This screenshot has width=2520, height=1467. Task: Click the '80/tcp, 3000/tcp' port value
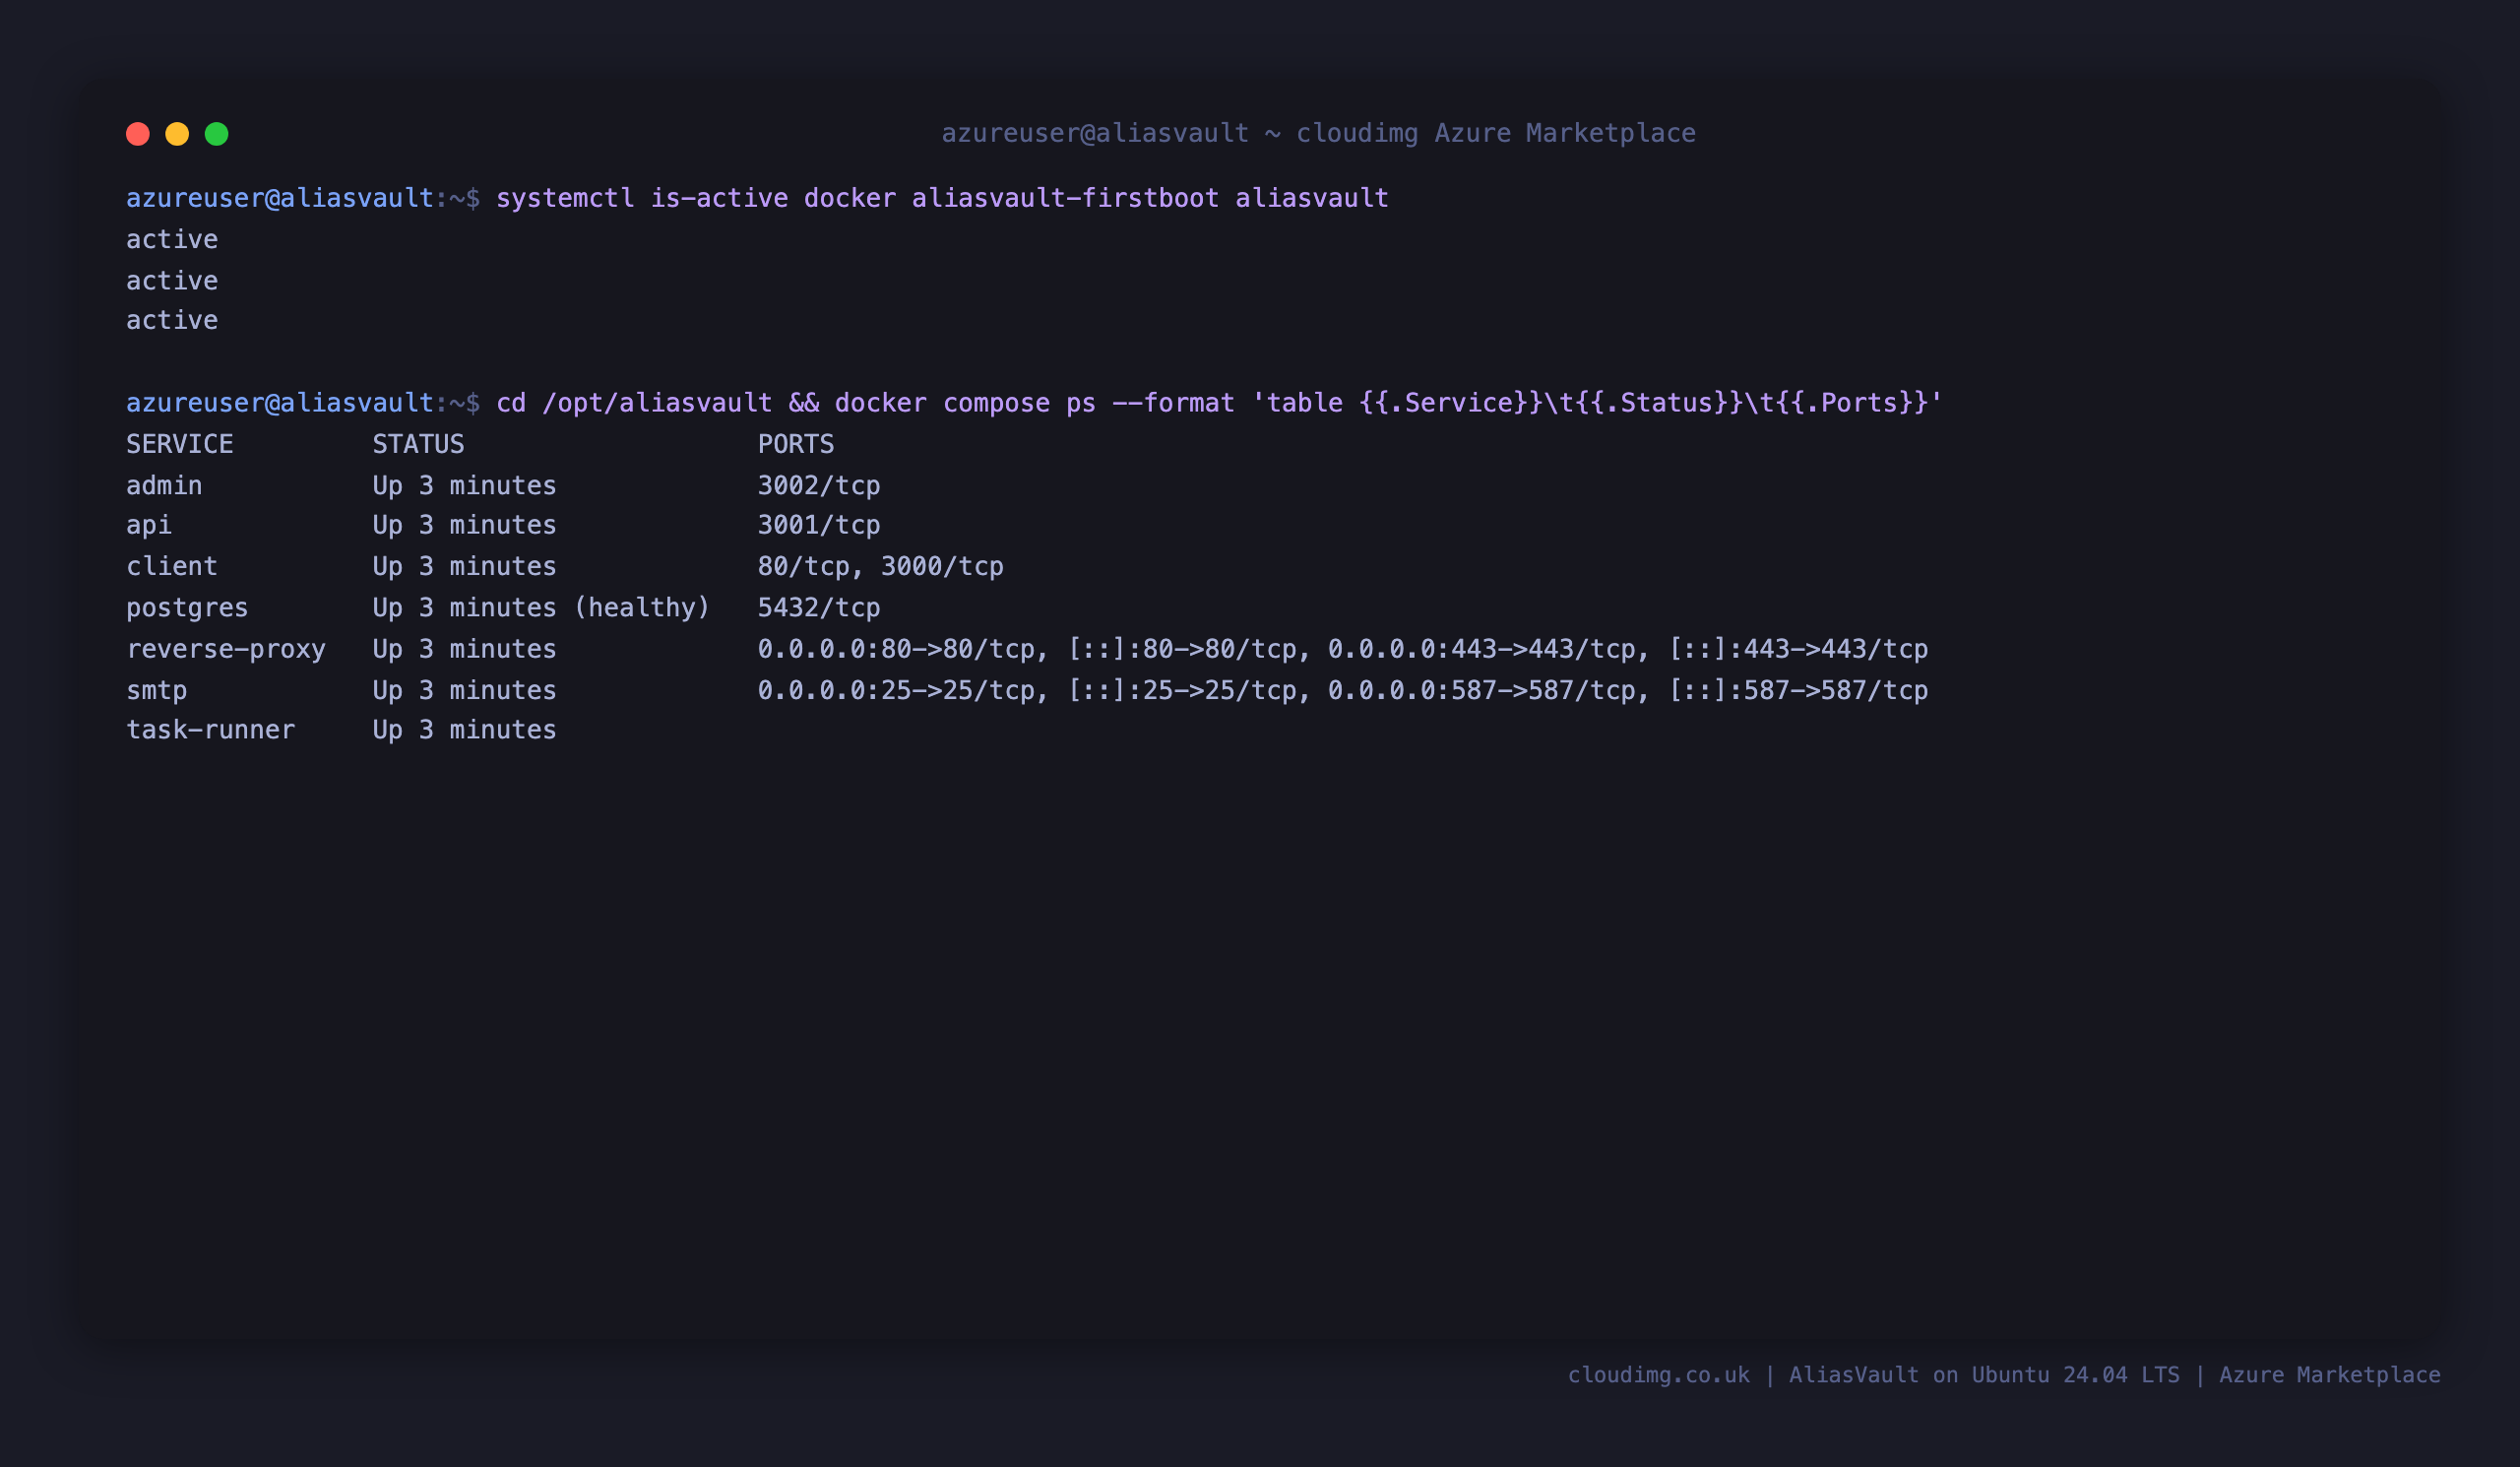tap(881, 566)
